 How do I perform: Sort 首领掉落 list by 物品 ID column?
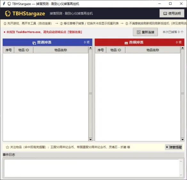pyautogui.click(x=116, y=50)
